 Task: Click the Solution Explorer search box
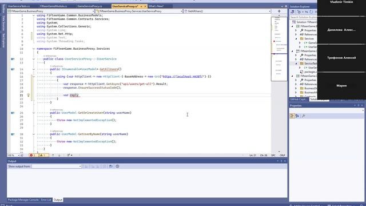pyautogui.click(x=304, y=17)
